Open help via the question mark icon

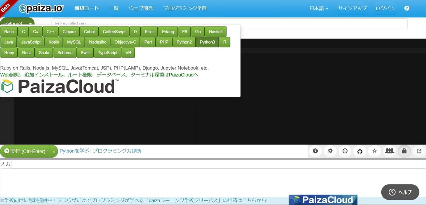(407, 8)
